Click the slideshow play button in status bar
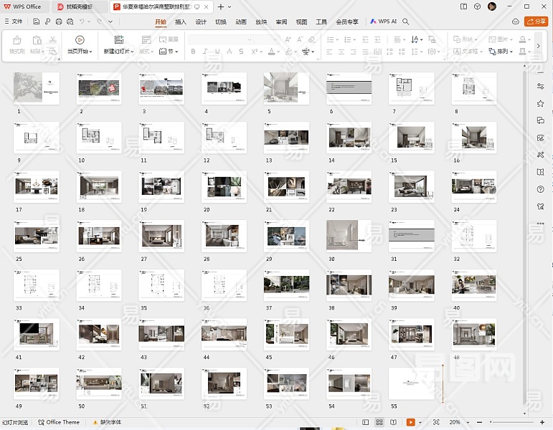The height and width of the screenshot is (430, 553). (x=410, y=422)
